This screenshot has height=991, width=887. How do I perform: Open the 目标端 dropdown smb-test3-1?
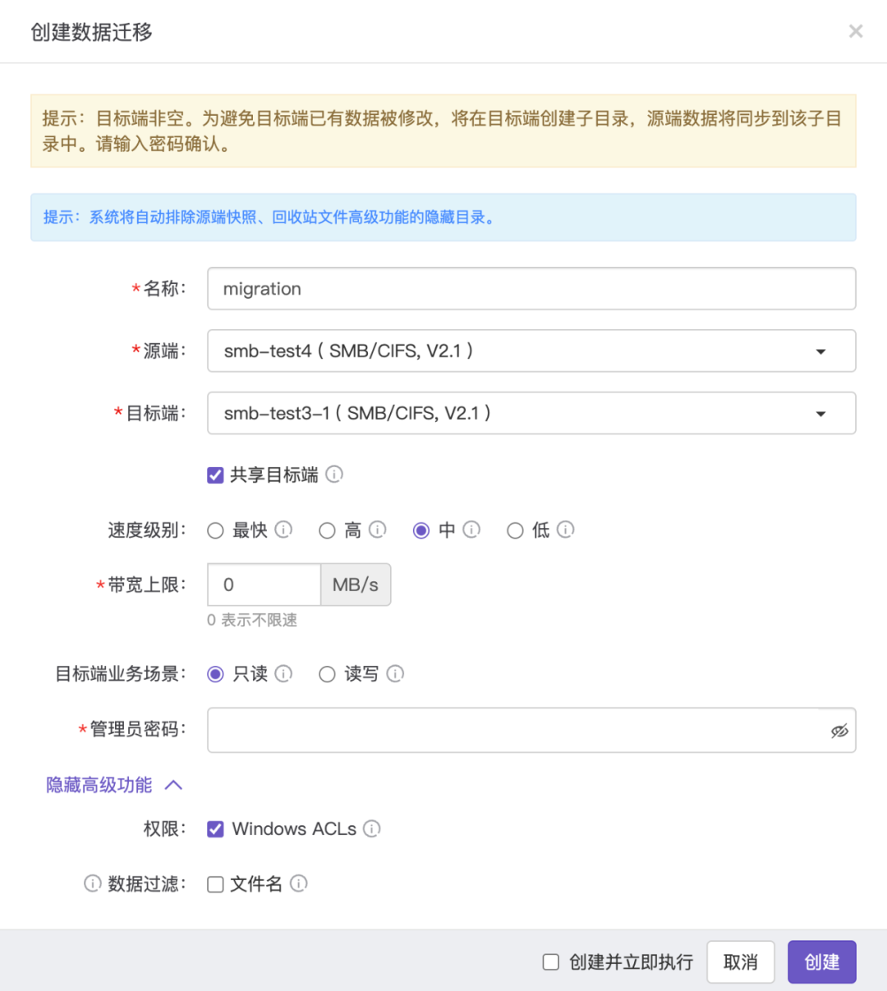tap(531, 413)
